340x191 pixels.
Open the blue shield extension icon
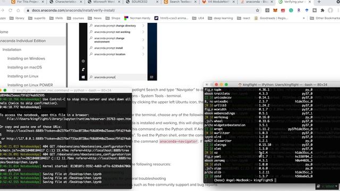coord(307,10)
